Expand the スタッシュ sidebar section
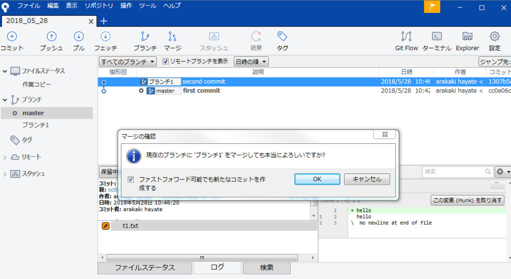This screenshot has width=511, height=279. tap(5, 174)
